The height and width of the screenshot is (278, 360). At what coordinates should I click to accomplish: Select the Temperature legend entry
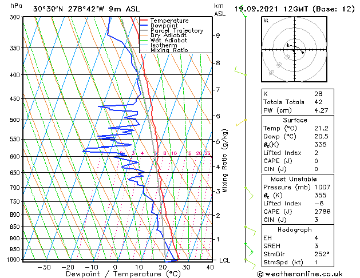tap(169, 21)
